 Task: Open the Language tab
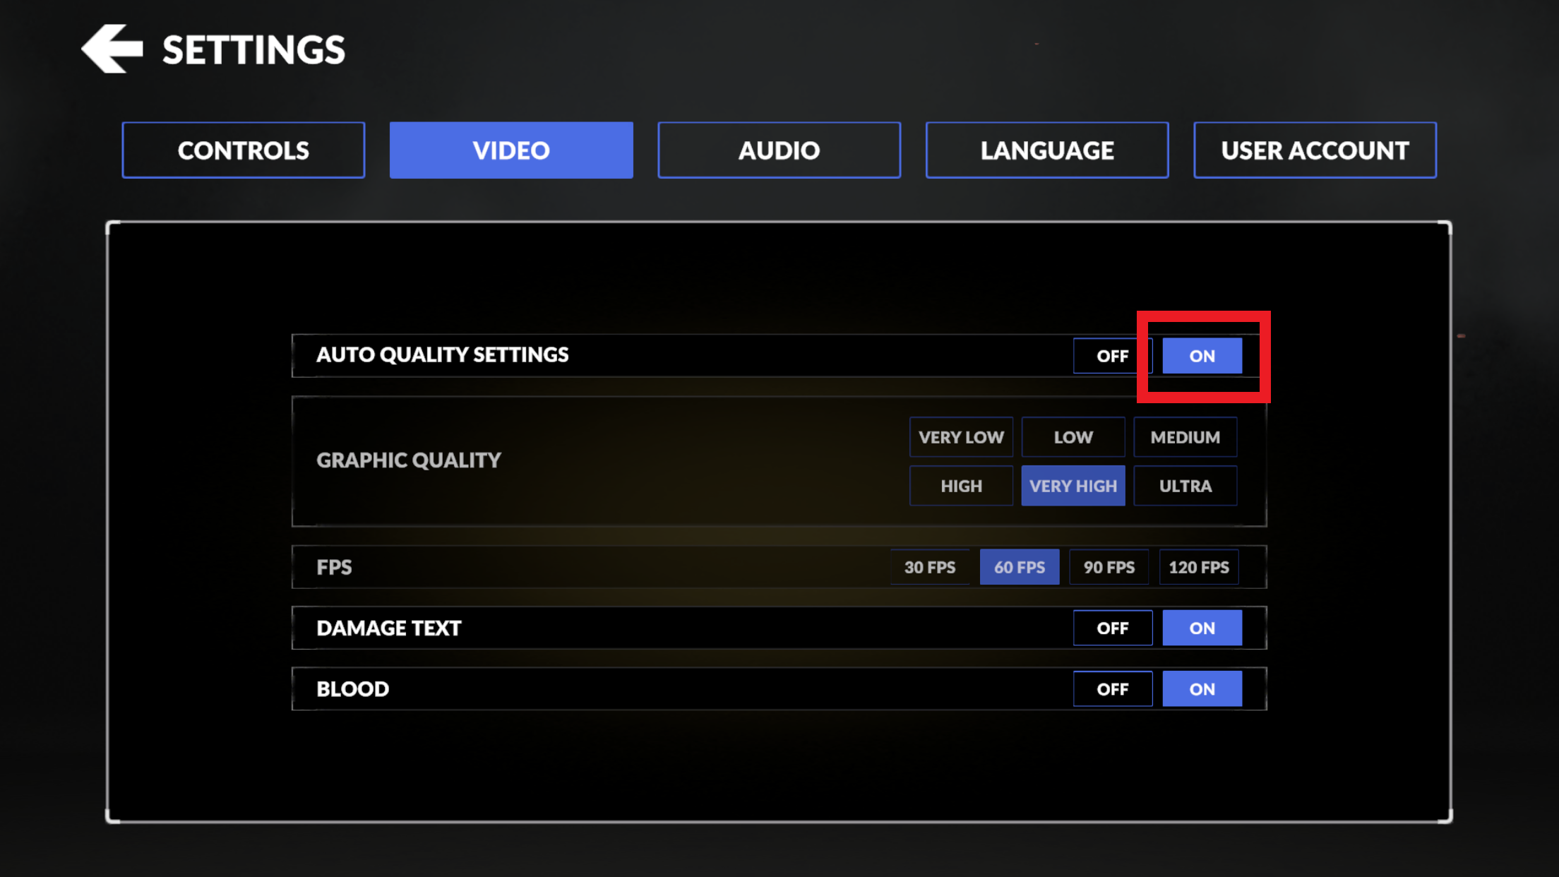tap(1047, 150)
